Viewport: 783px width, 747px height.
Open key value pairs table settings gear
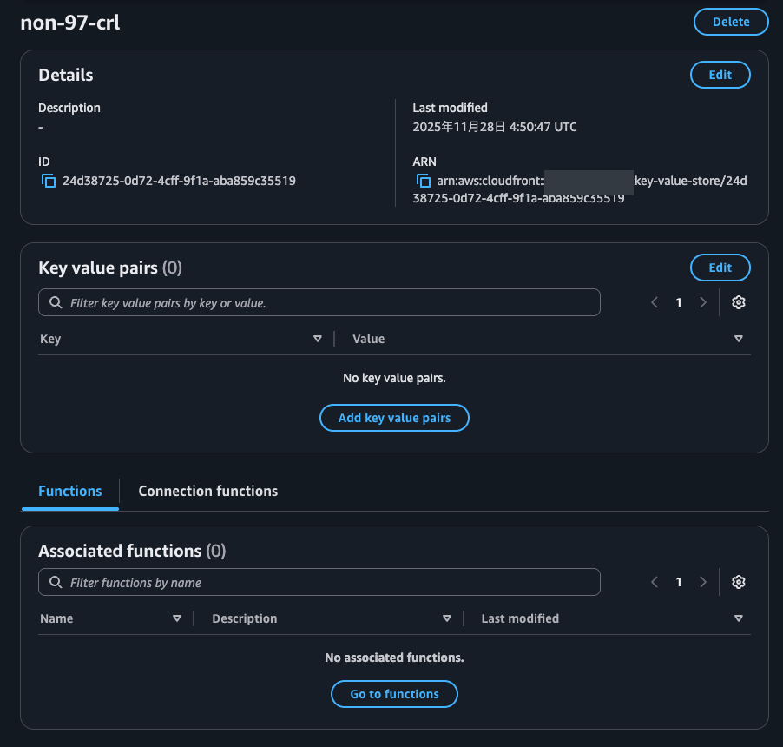click(739, 302)
